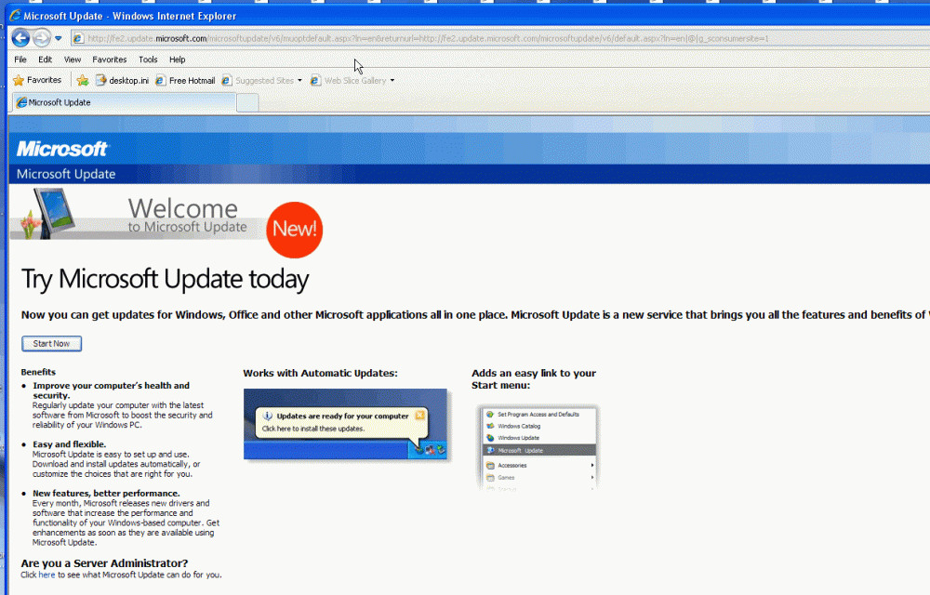Click the Automatic Updates balloon screenshot
Viewport: 930px width, 595px height.
point(345,424)
